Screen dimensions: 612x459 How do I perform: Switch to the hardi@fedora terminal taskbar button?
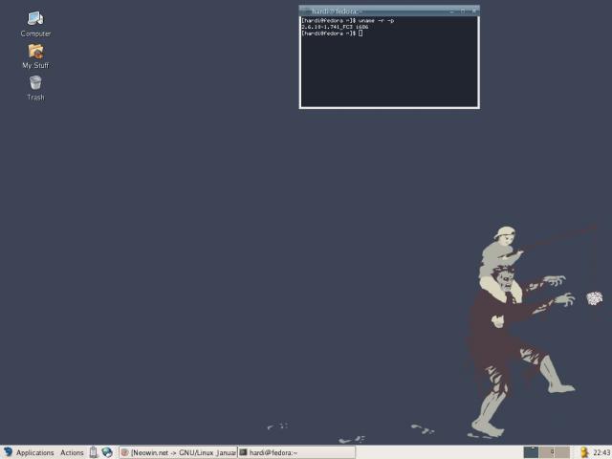pos(296,452)
